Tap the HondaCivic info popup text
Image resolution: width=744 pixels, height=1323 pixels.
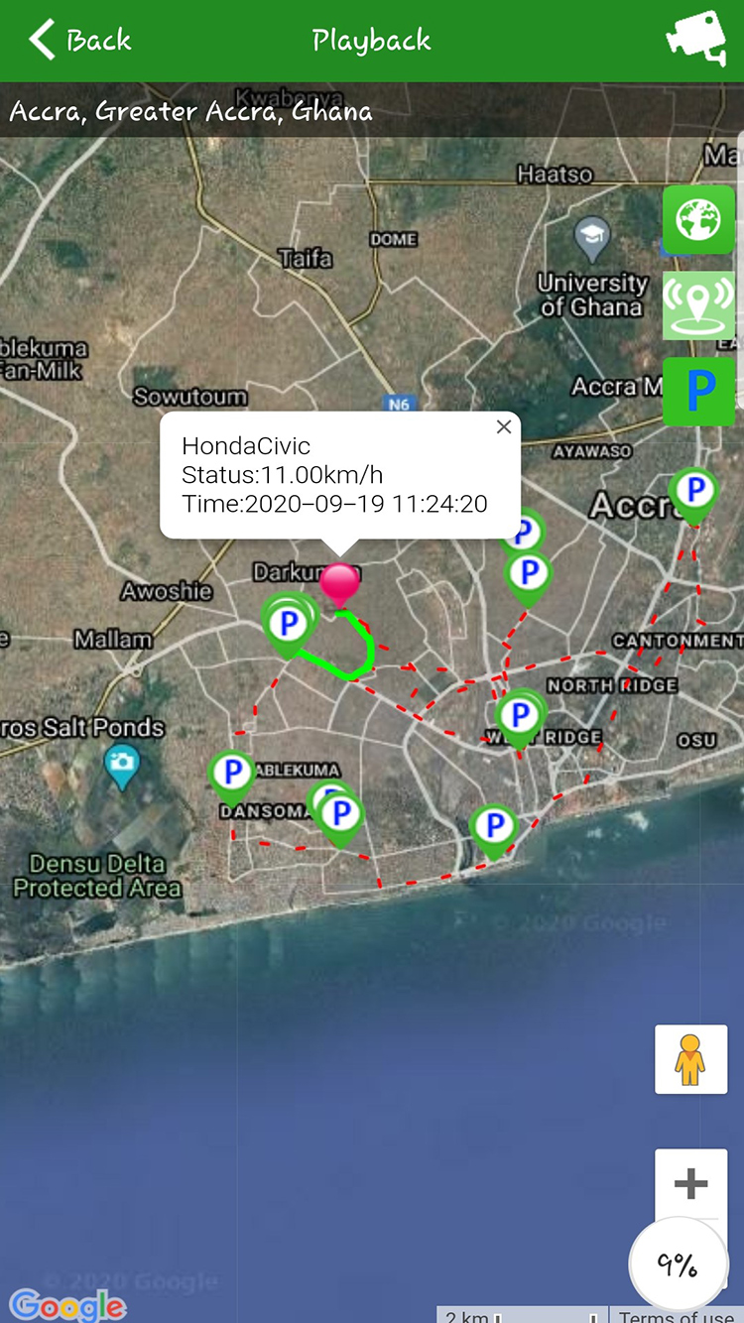coord(334,475)
